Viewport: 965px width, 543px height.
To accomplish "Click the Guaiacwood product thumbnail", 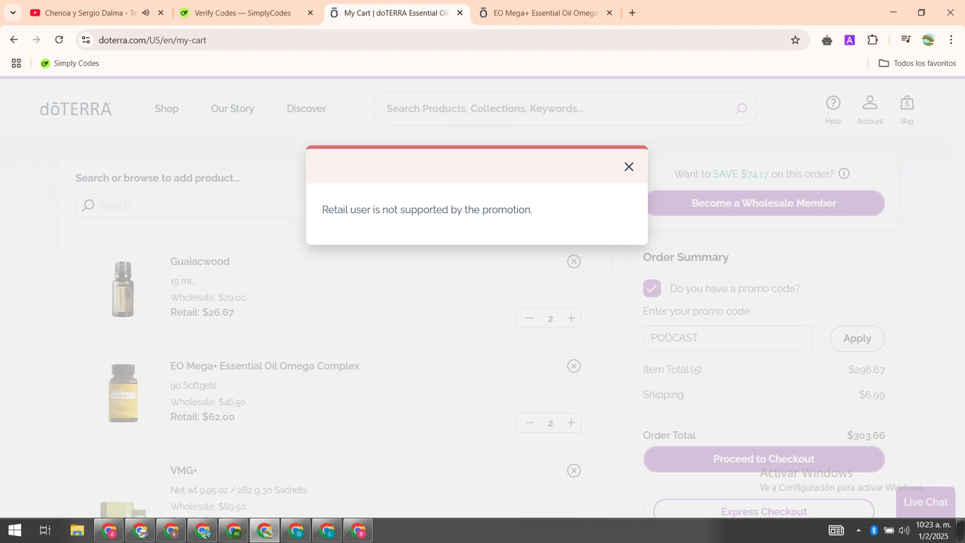I will (123, 290).
